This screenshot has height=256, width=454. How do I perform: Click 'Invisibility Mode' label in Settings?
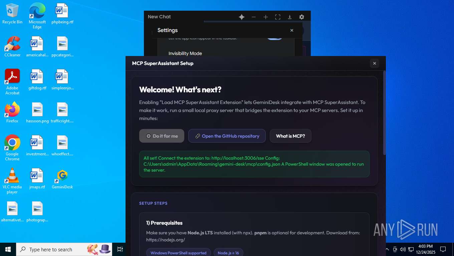point(185,53)
